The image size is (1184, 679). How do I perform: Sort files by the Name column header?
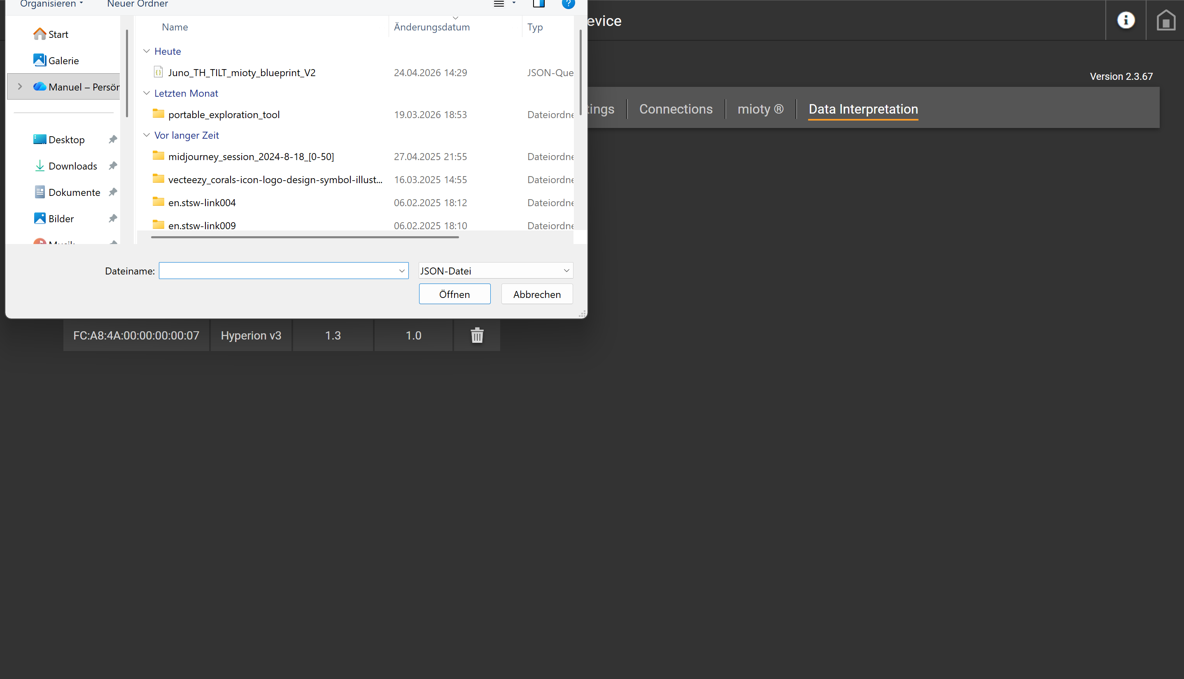[175, 27]
